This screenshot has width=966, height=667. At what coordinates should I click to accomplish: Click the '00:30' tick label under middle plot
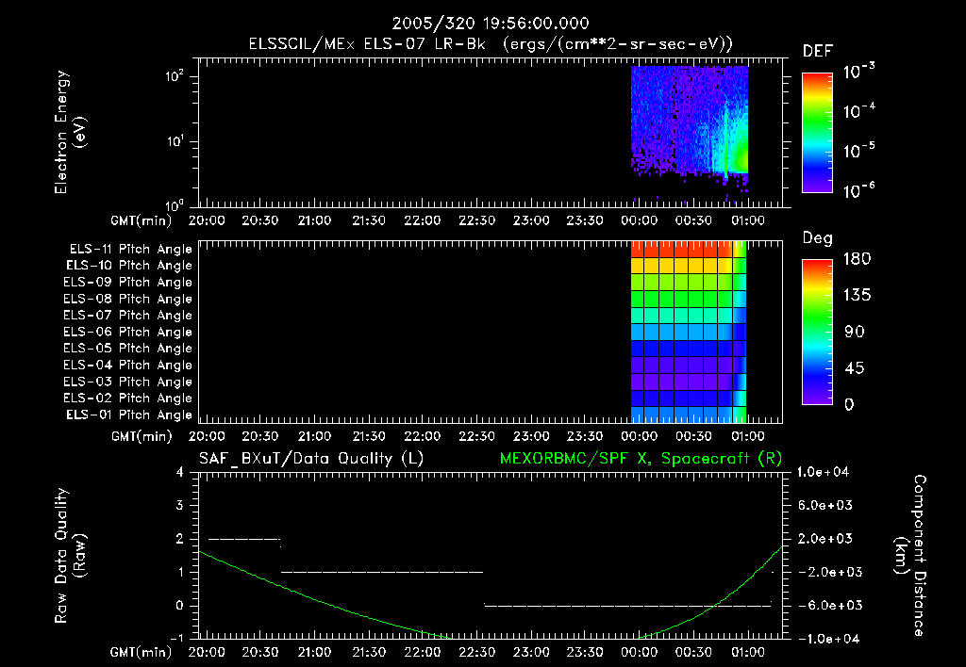[x=693, y=436]
